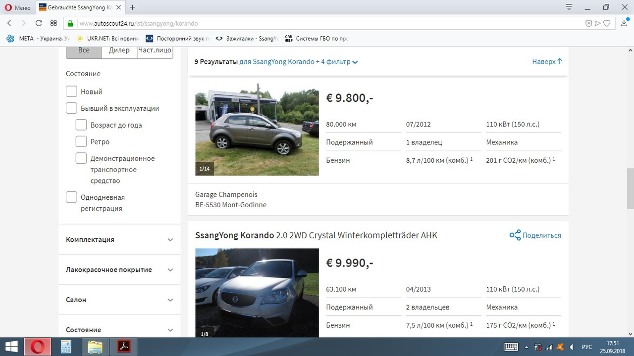Click the volume speaker tray icon

tap(572, 347)
